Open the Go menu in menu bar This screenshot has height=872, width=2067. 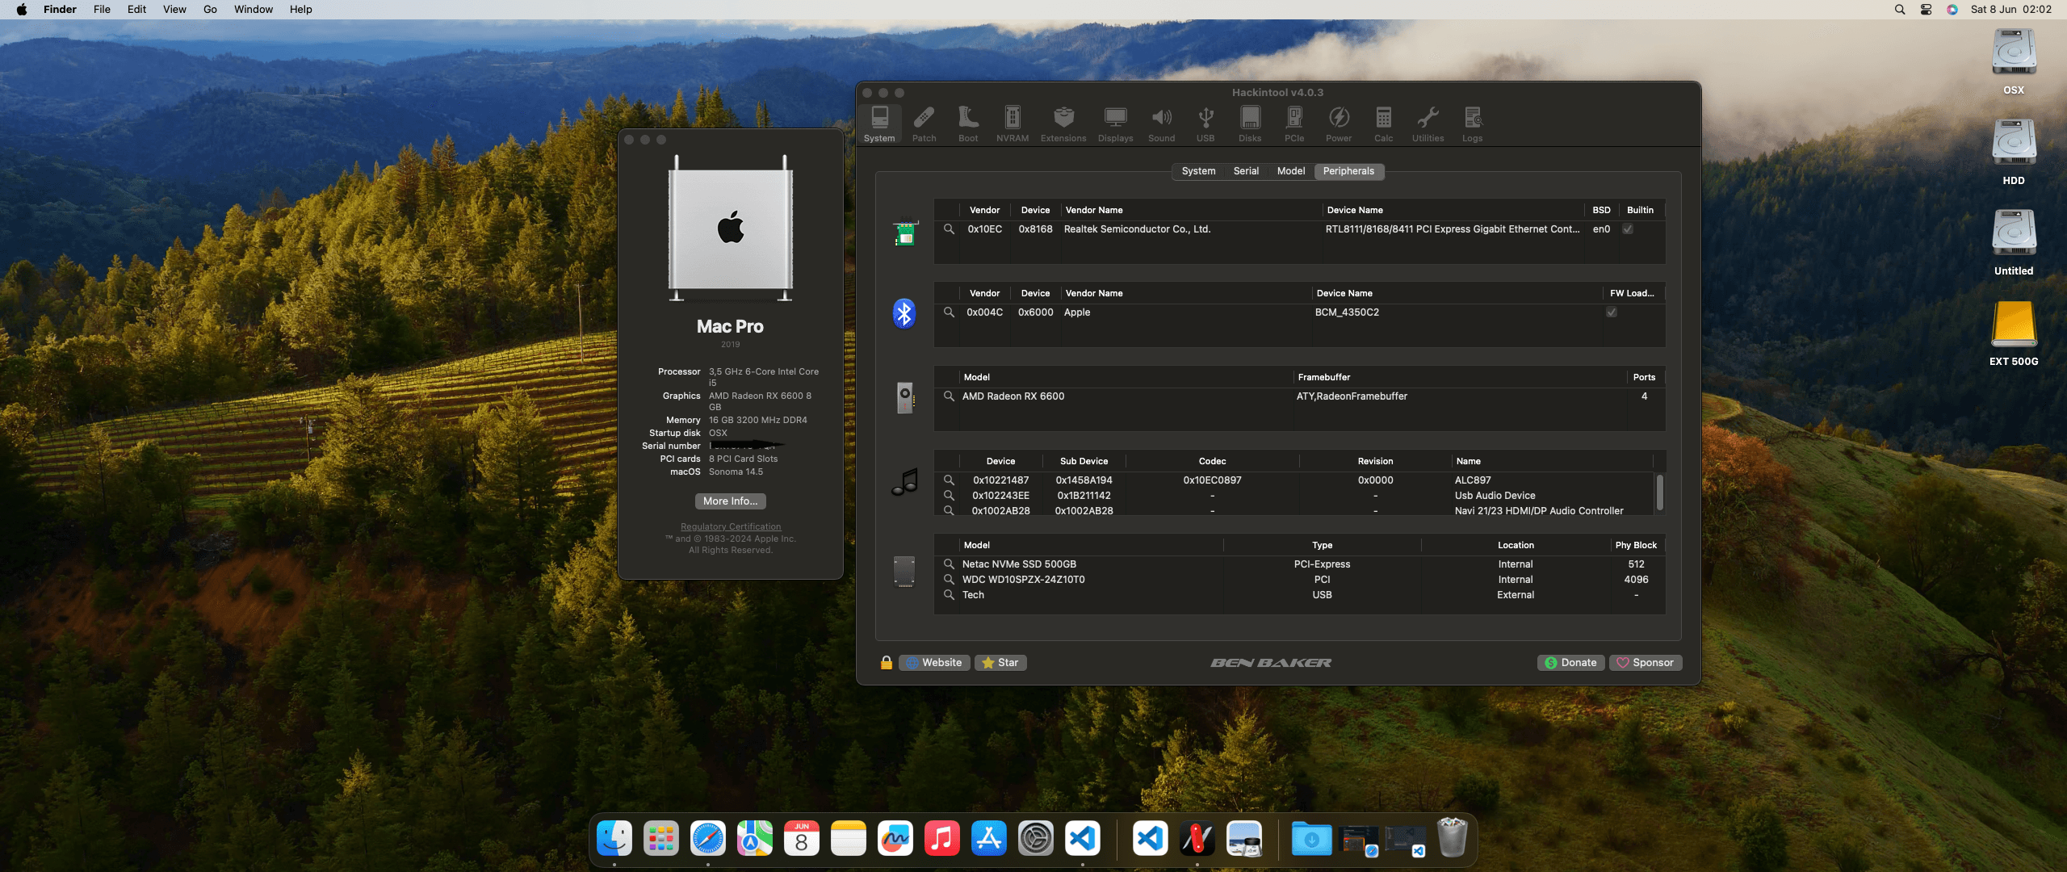[210, 10]
